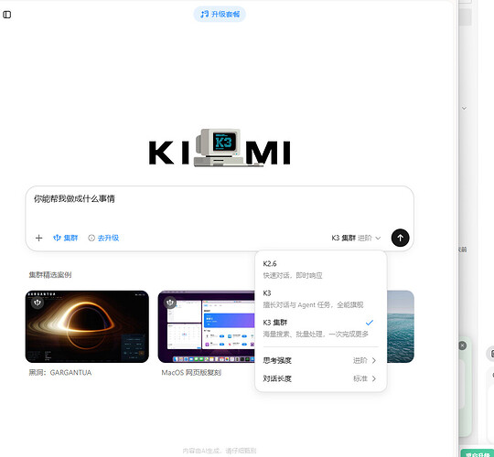The image size is (494, 457).
Task: Click cluster badge icon on MacOS thumbnail
Action: coord(170,303)
